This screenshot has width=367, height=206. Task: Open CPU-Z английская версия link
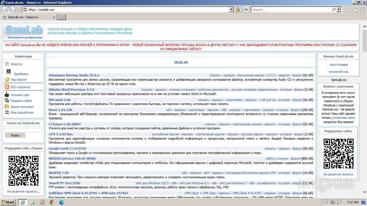pyautogui.click(x=165, y=134)
